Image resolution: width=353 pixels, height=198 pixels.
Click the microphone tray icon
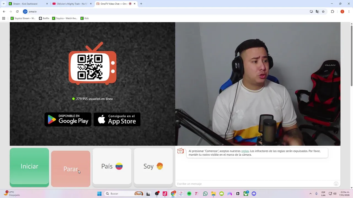[x=316, y=194]
